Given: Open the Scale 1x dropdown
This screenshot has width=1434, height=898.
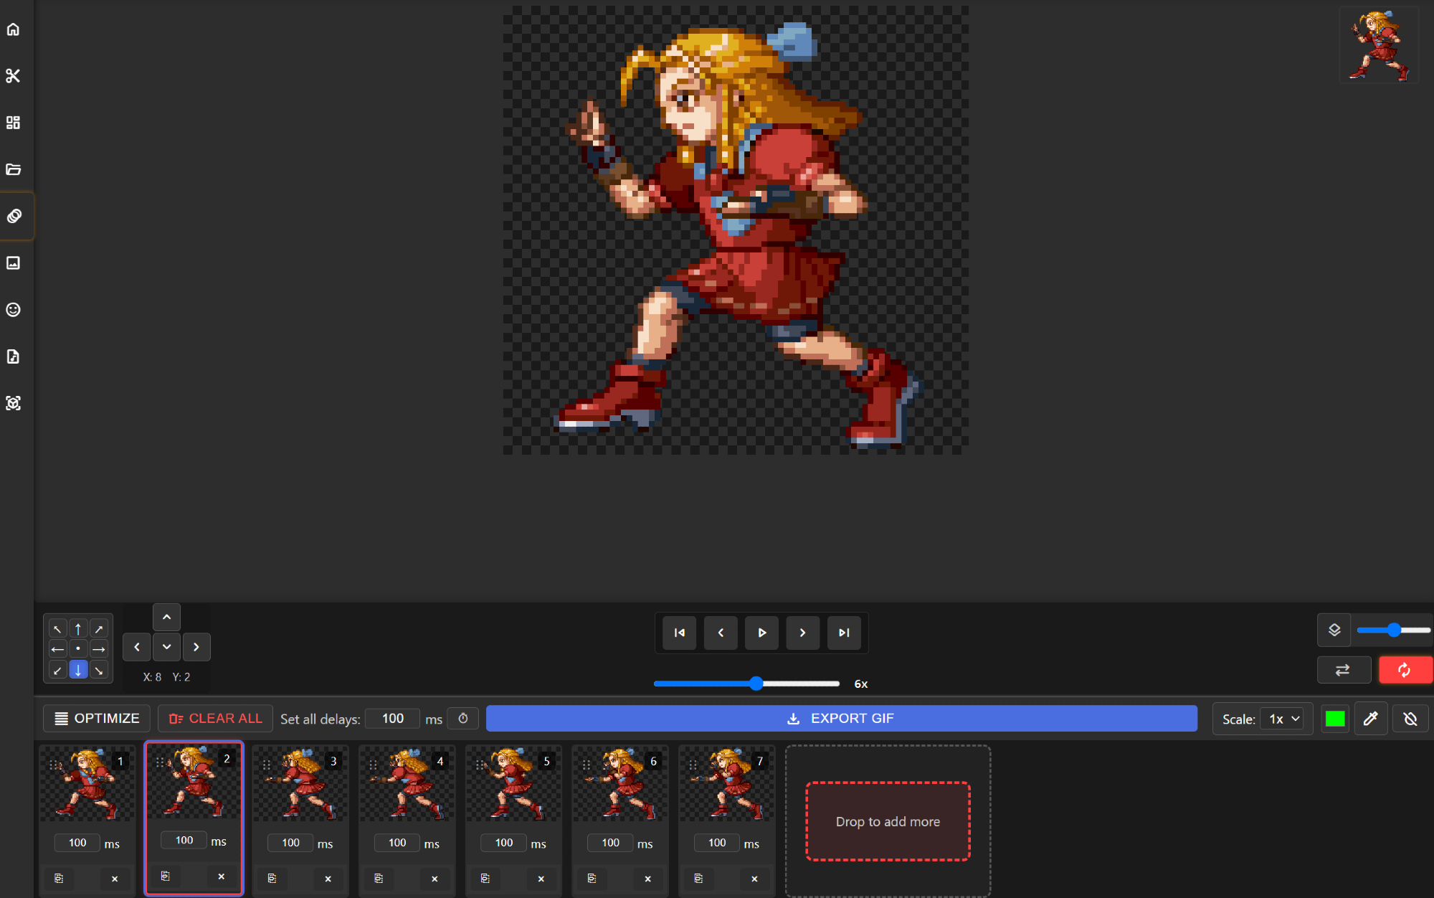Looking at the screenshot, I should pos(1283,719).
